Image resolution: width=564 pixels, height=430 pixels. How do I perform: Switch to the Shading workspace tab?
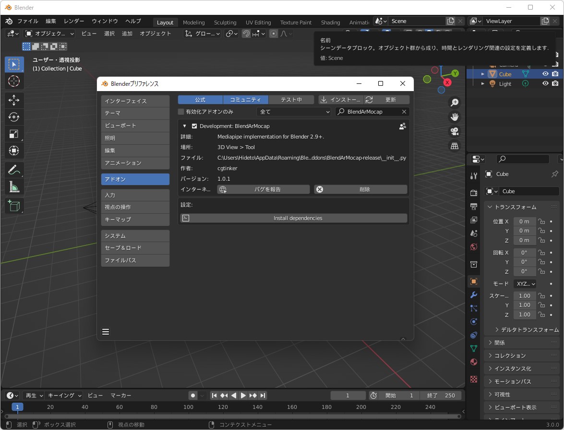tap(330, 22)
